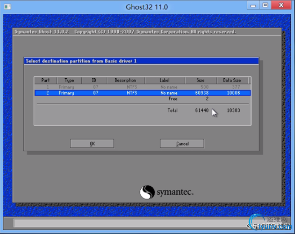This screenshot has height=234, width=295.
Task: Click the Total data size 10383
Action: [233, 110]
